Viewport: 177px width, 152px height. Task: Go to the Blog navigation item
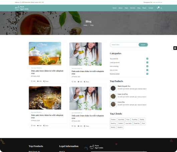(139, 8)
